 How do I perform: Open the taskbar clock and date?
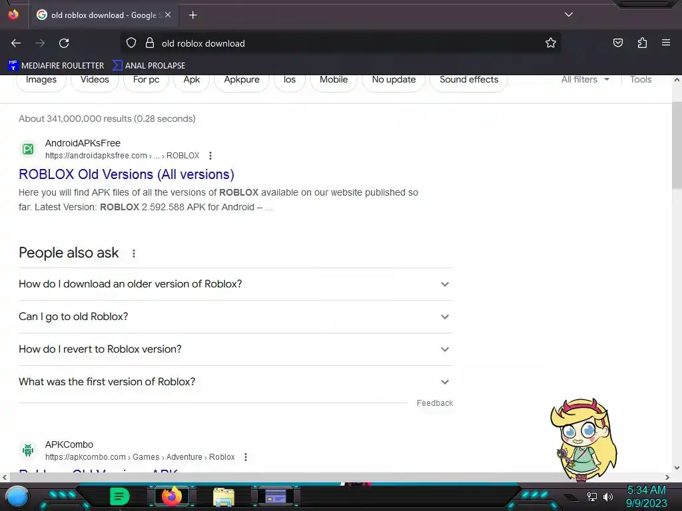pyautogui.click(x=646, y=496)
